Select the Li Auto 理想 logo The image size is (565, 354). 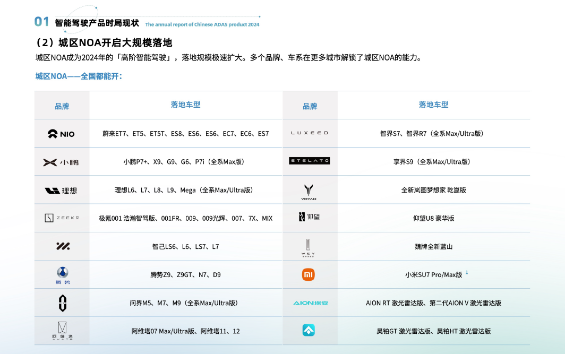click(x=62, y=189)
